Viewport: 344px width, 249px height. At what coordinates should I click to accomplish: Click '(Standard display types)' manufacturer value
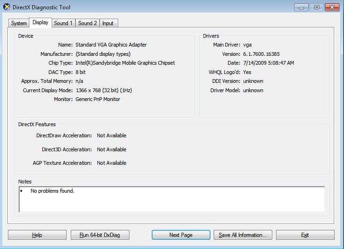coord(103,54)
